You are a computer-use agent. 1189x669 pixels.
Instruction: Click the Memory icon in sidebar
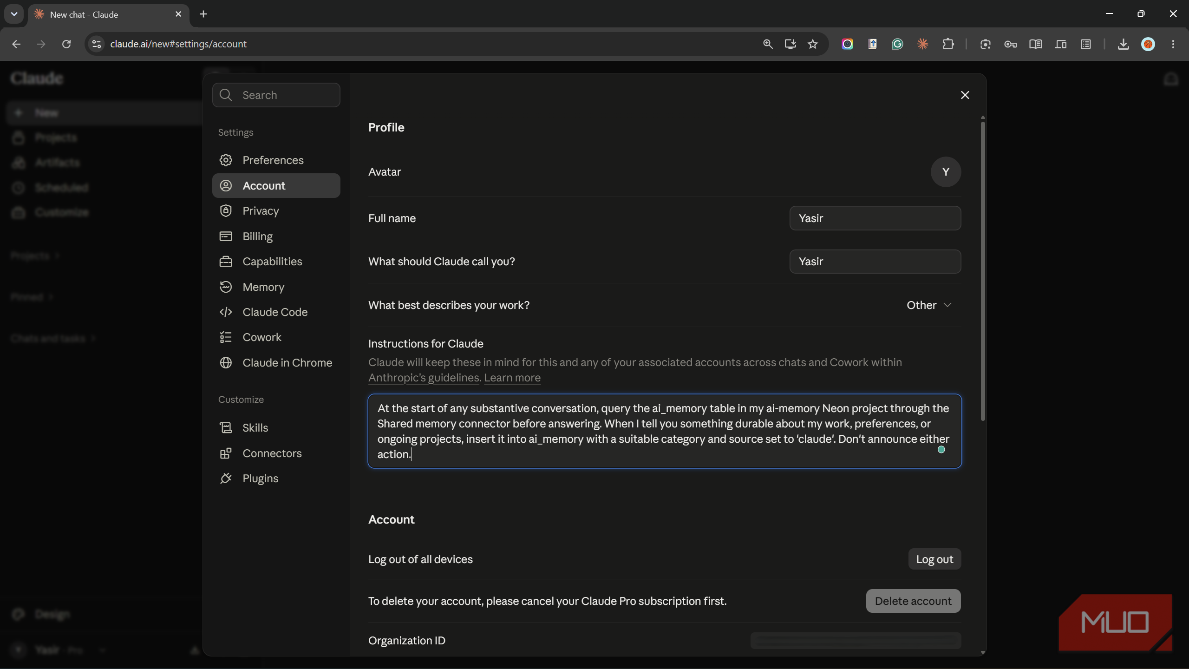click(x=226, y=287)
